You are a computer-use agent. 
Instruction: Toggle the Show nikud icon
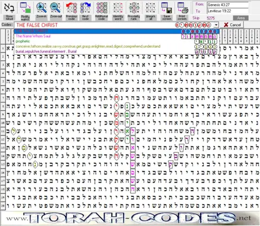(x=9, y=8)
